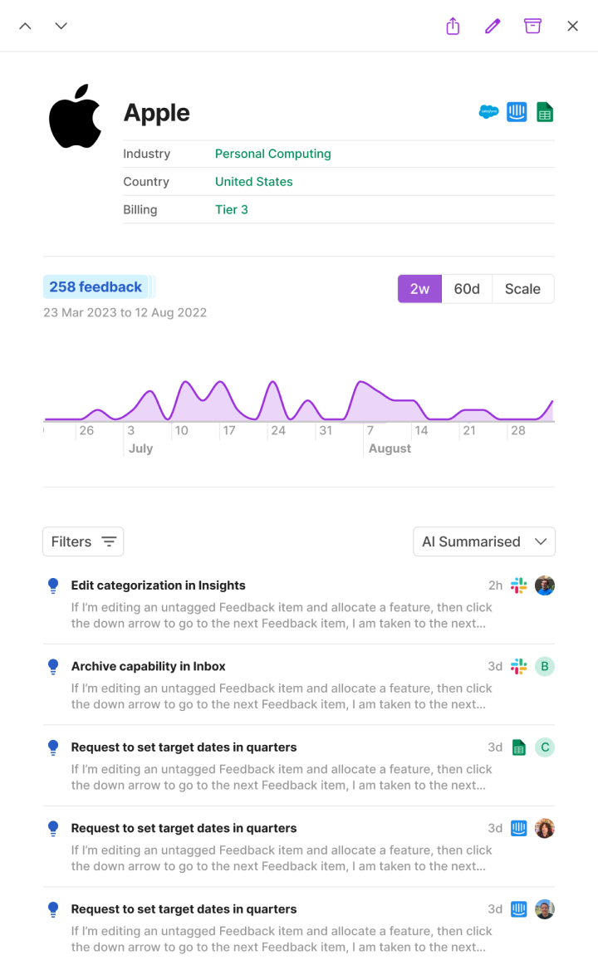Screen dimensions: 598x965
Task: Select the edit pencil icon in the toolbar
Action: pos(493,26)
